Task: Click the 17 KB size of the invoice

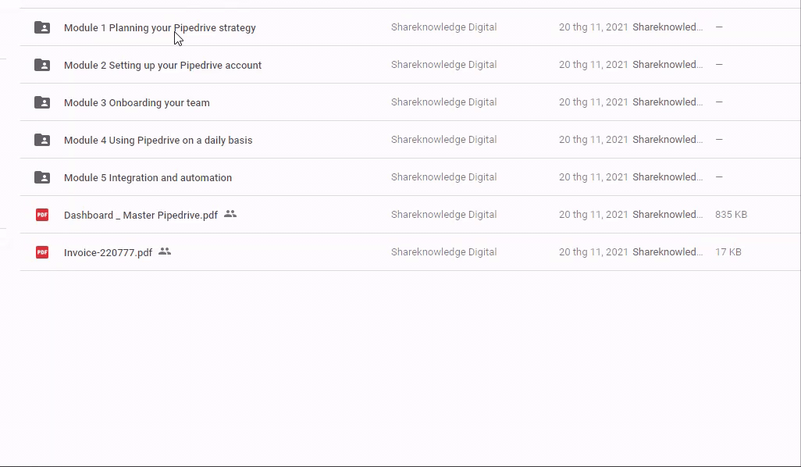Action: (x=728, y=252)
